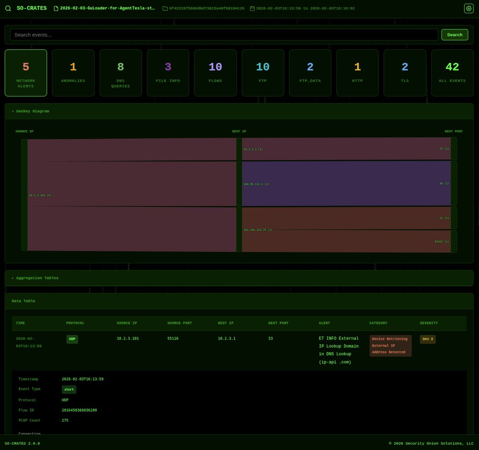The width and height of the screenshot is (479, 450).
Task: Click the time range text in header
Action: 305,8
